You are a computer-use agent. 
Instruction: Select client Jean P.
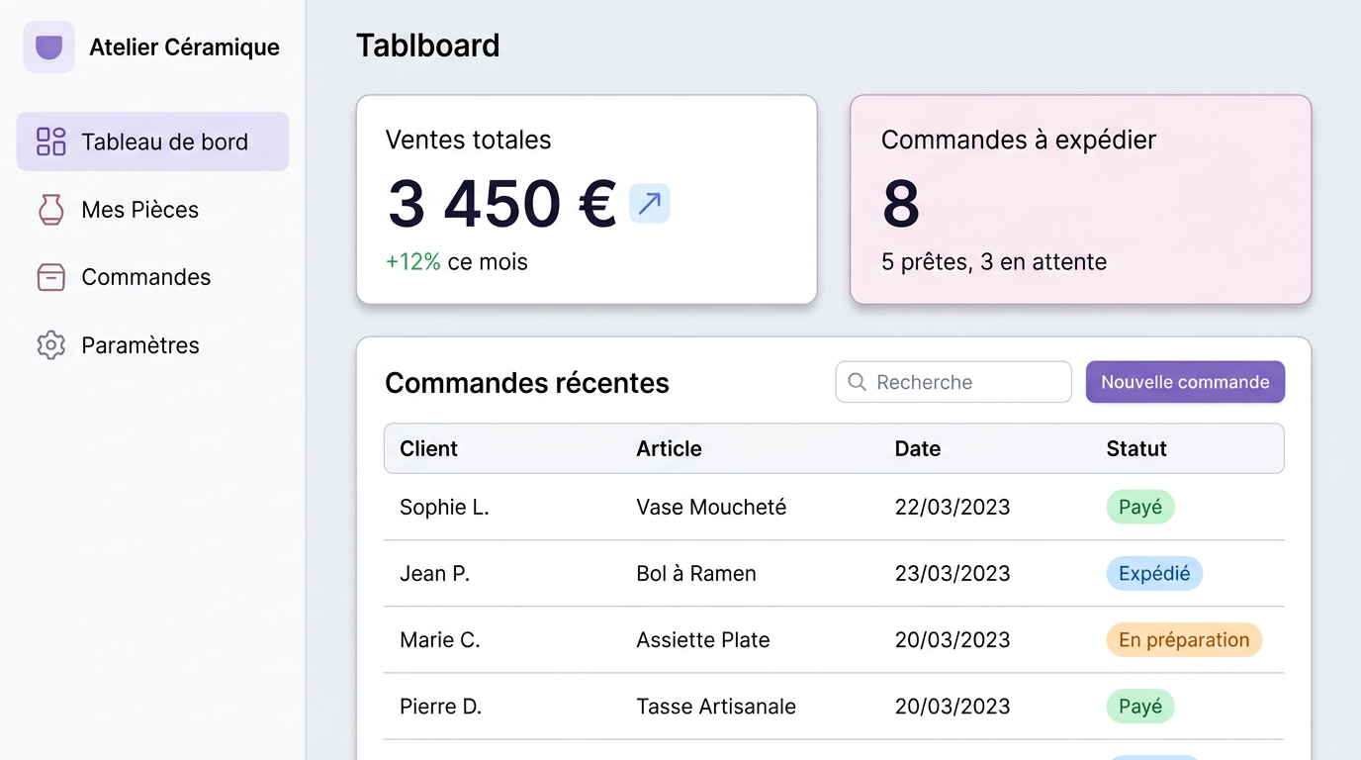tap(434, 573)
